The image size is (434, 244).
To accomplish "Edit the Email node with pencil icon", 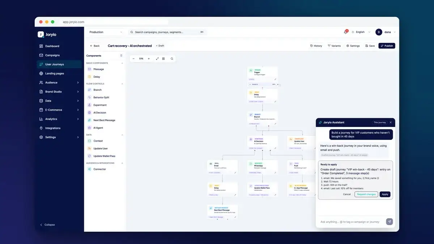I will click(235, 172).
